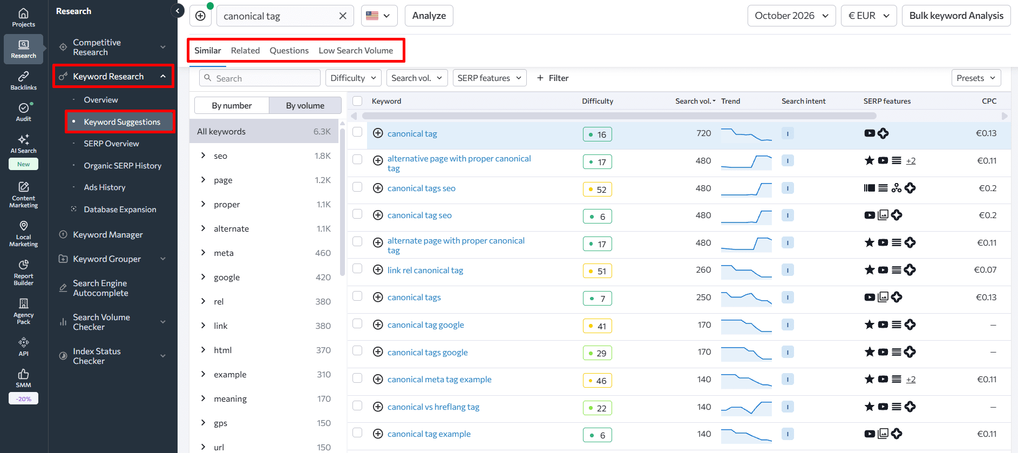Check the 'canonical tag' row checkbox

357,132
